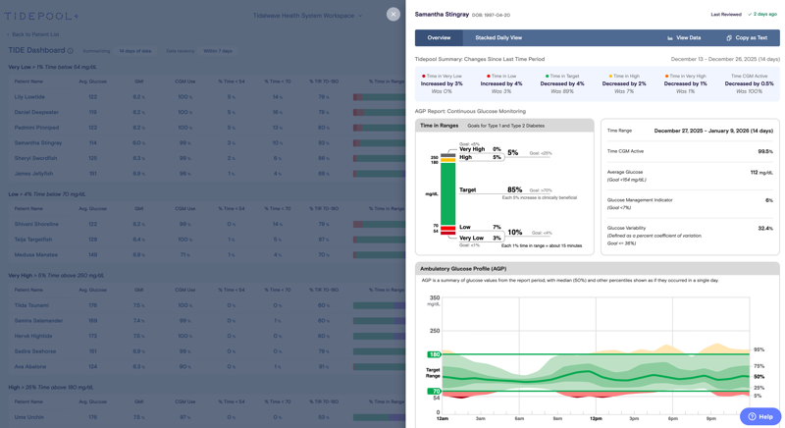
Task: Select patient Padmini Pinniped
Action: click(36, 128)
